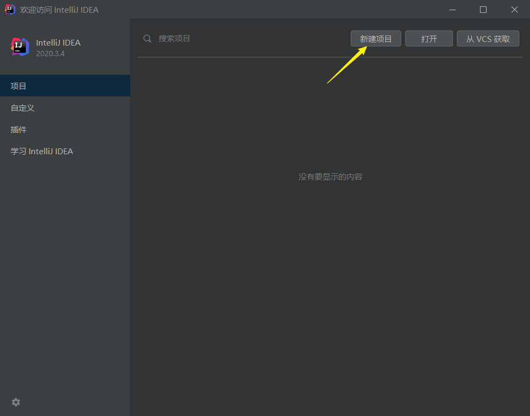Image resolution: width=530 pixels, height=416 pixels.
Task: Click the 新建项目 button
Action: (x=376, y=38)
